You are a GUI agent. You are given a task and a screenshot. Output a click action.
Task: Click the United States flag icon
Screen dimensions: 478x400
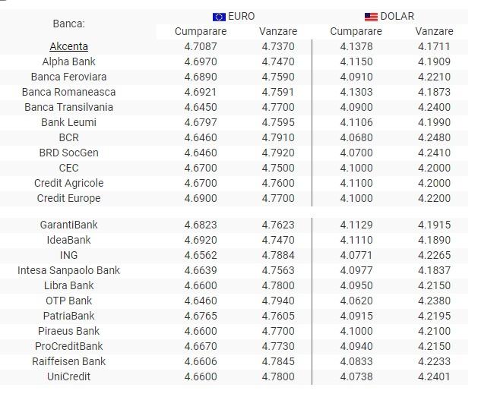click(371, 16)
